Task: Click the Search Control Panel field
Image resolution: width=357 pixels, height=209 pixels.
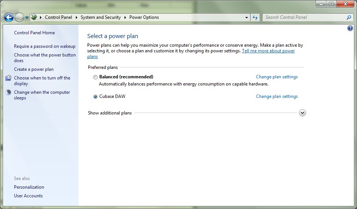Action: pyautogui.click(x=304, y=17)
